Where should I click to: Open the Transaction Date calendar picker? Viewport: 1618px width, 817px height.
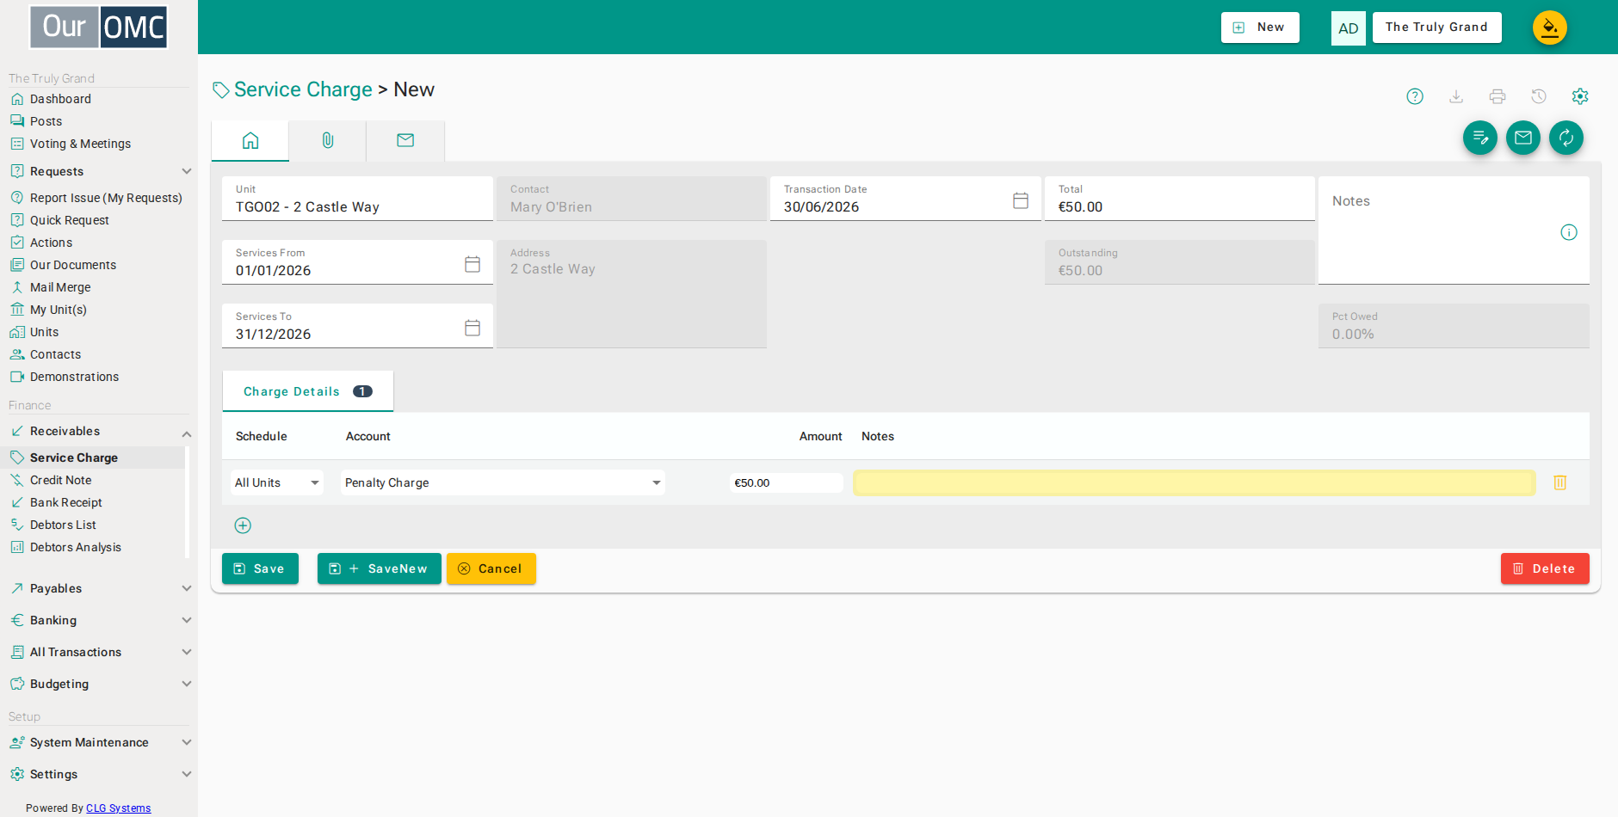pos(1021,200)
